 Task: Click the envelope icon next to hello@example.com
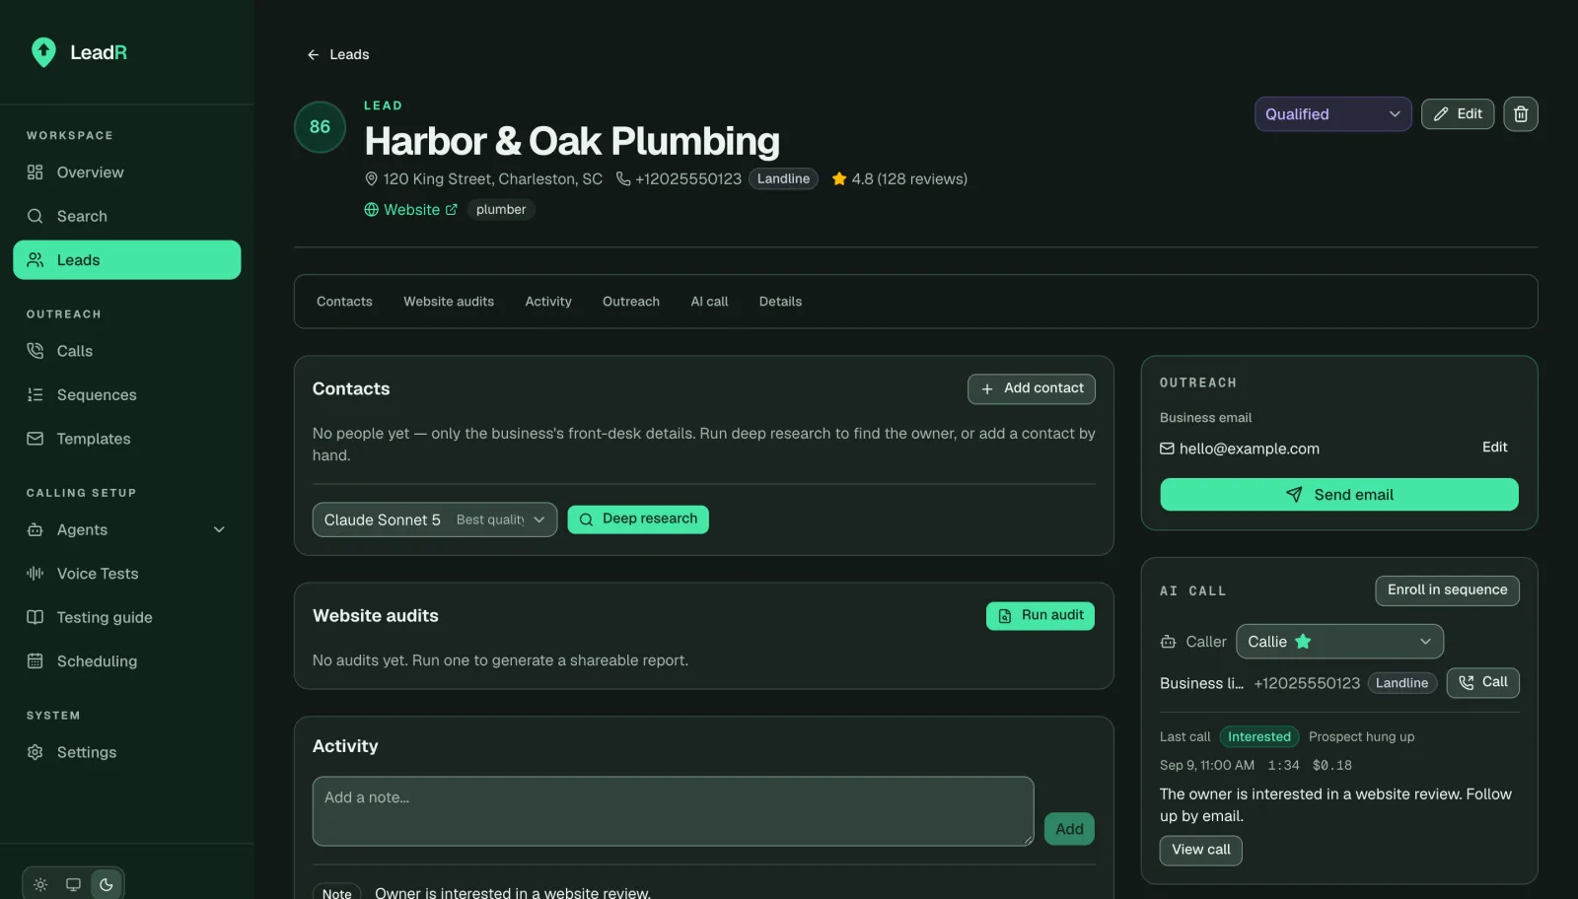pos(1167,449)
